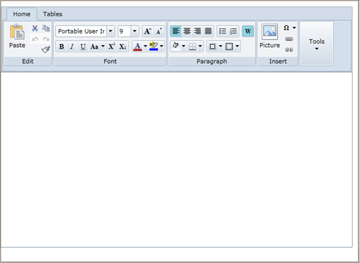Viewport: 360px width, 263px height.
Task: Toggle bold formatting
Action: (61, 46)
